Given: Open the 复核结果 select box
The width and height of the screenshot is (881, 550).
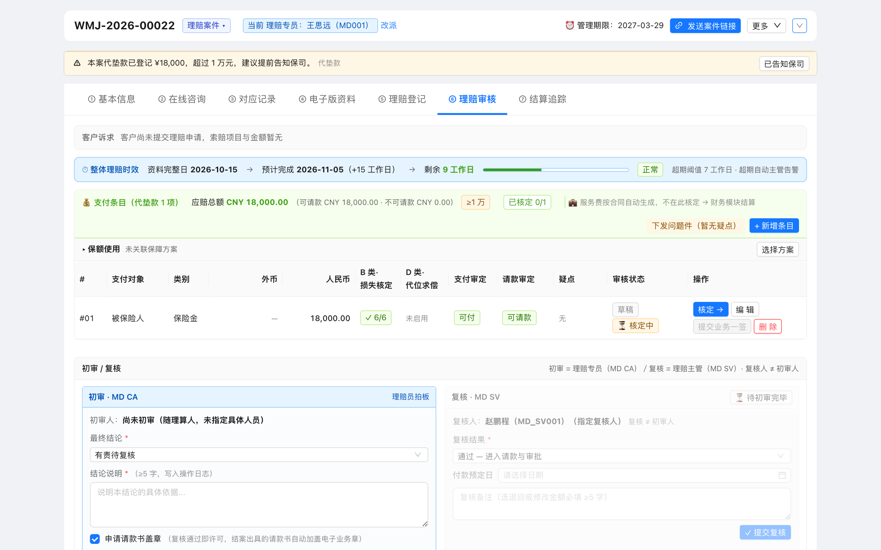Looking at the screenshot, I should 622,456.
